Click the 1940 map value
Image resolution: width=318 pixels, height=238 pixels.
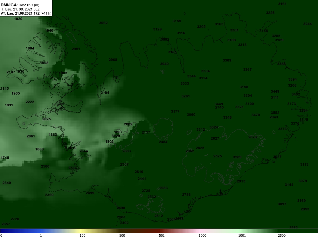click(x=49, y=30)
